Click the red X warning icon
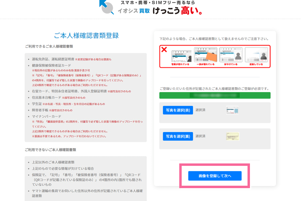 click(164, 49)
